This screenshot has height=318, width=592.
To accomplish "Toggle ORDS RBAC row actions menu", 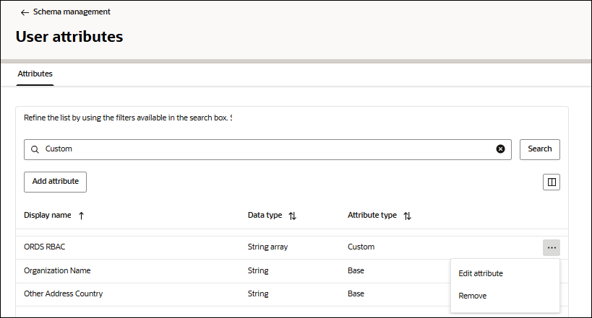I will tap(552, 247).
